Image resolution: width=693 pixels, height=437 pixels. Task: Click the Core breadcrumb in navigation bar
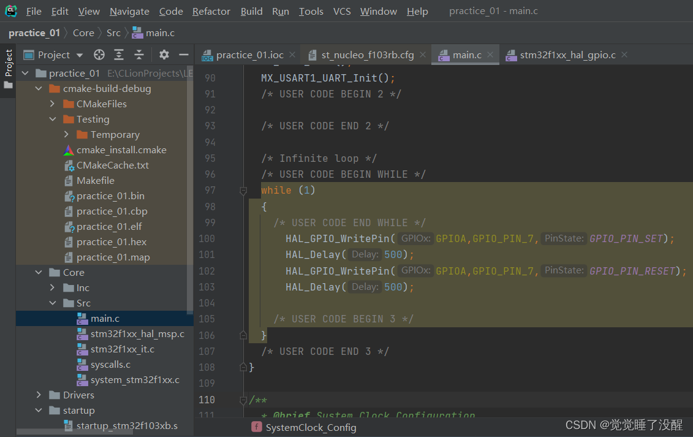(x=83, y=33)
